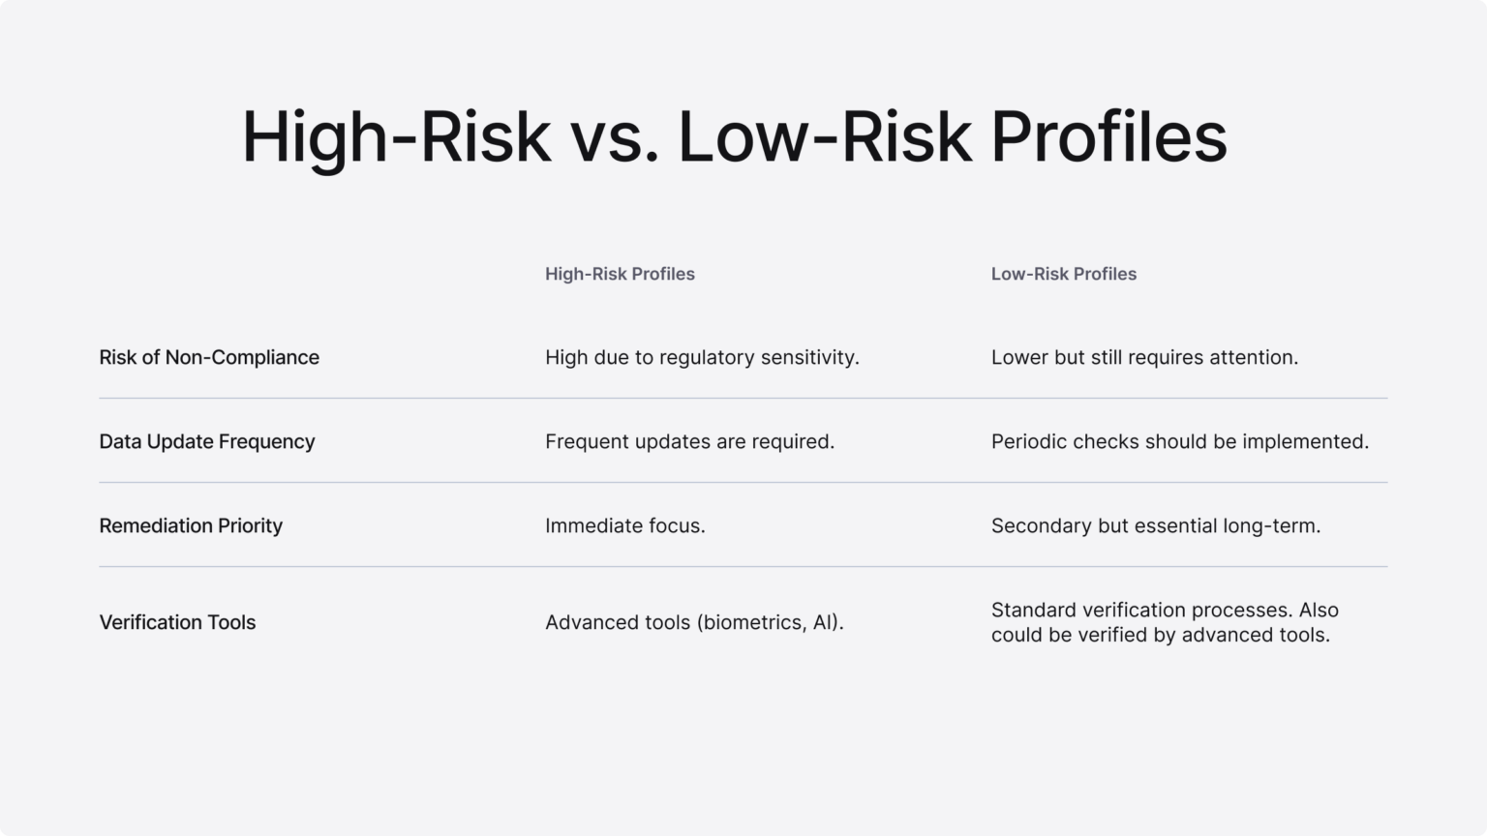
Task: Select the "Advanced tools (biometrics, AI)." cell
Action: point(694,622)
